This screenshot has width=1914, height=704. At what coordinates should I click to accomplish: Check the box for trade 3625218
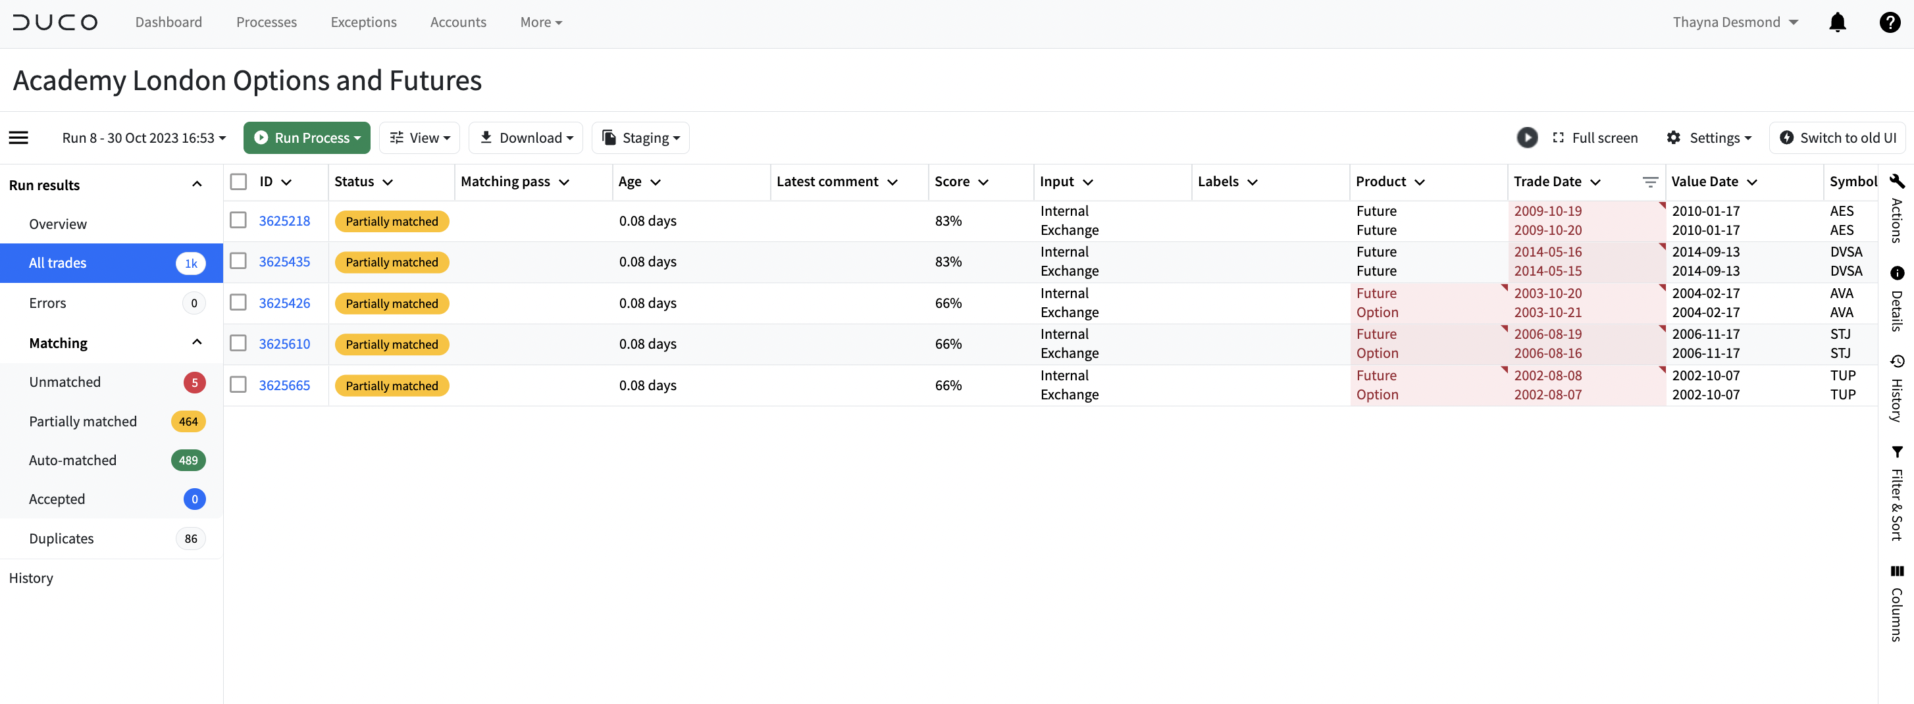(238, 220)
